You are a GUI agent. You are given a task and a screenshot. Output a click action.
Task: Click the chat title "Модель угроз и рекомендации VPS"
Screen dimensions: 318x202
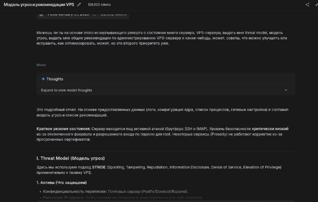tap(39, 4)
